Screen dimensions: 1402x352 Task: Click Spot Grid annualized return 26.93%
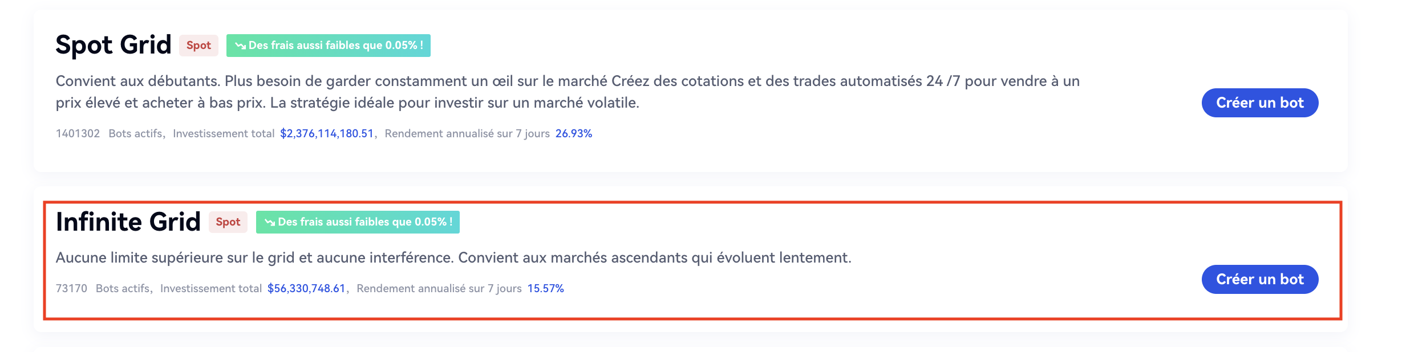tap(573, 133)
